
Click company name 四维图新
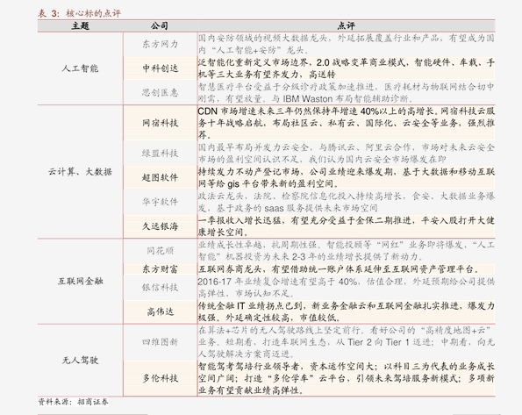tap(161, 342)
